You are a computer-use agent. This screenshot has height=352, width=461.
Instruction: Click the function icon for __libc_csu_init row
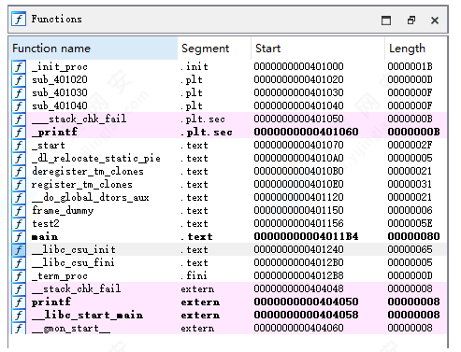[19, 249]
